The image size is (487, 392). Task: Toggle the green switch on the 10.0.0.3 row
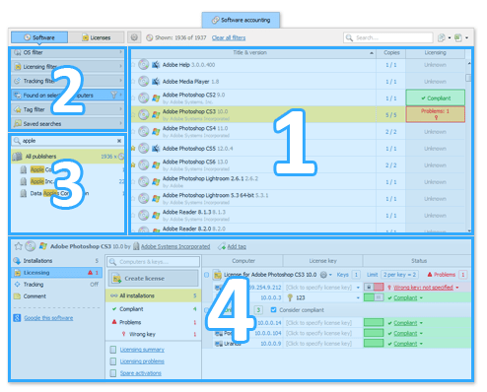pyautogui.click(x=374, y=297)
